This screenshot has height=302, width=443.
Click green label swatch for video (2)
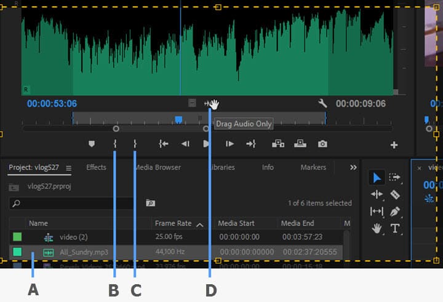17,237
